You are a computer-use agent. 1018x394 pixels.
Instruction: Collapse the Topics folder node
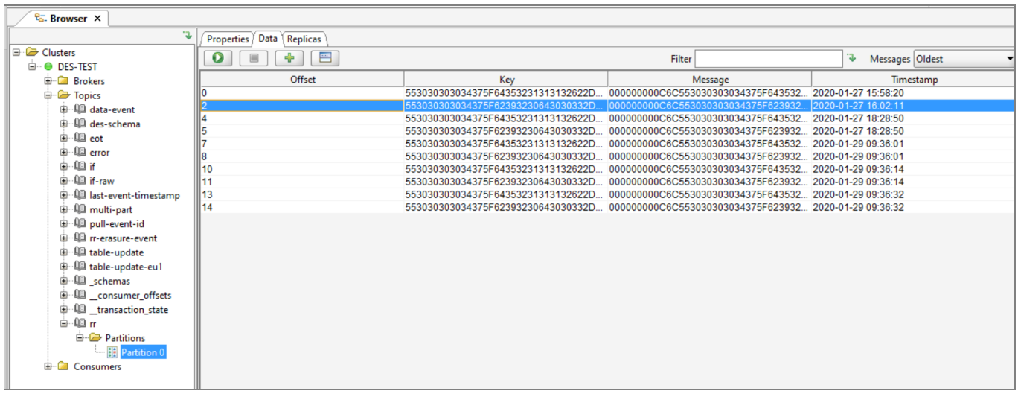coord(48,95)
